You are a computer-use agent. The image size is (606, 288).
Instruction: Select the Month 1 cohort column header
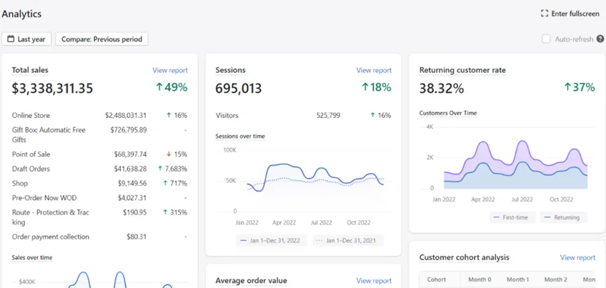point(518,279)
